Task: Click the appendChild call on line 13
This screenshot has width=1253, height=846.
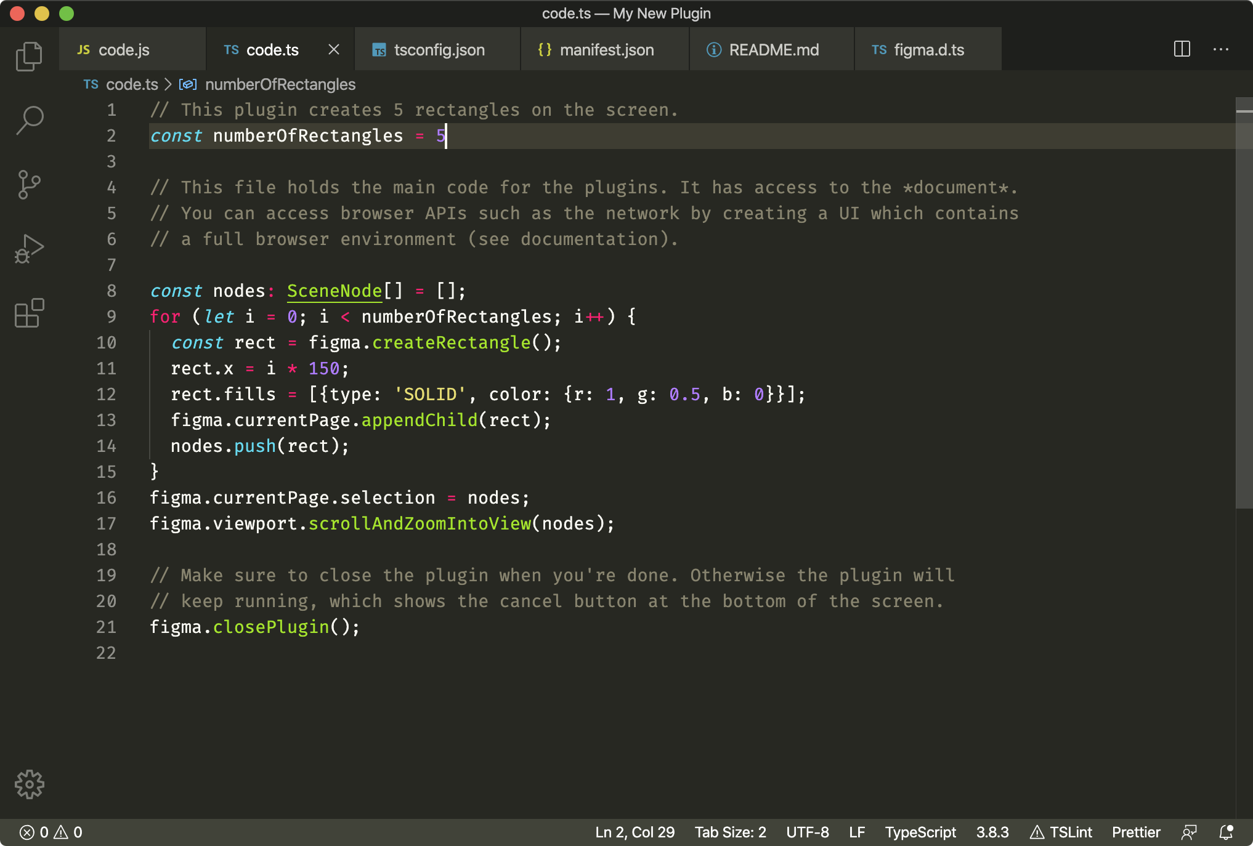Action: [x=420, y=420]
